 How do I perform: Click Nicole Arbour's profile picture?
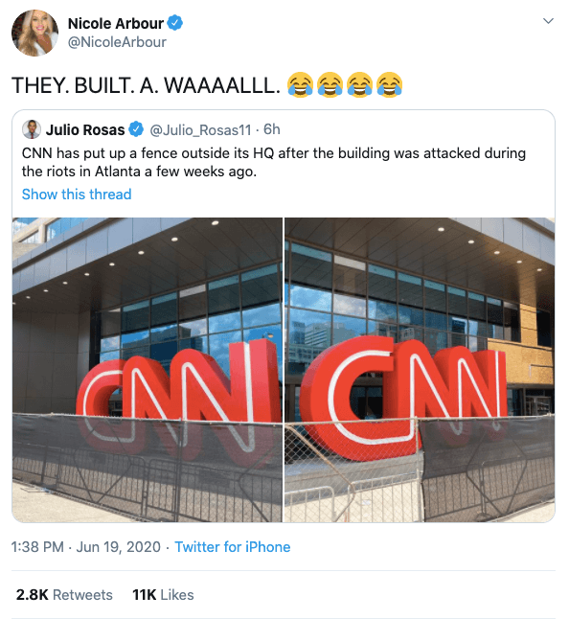(x=34, y=33)
